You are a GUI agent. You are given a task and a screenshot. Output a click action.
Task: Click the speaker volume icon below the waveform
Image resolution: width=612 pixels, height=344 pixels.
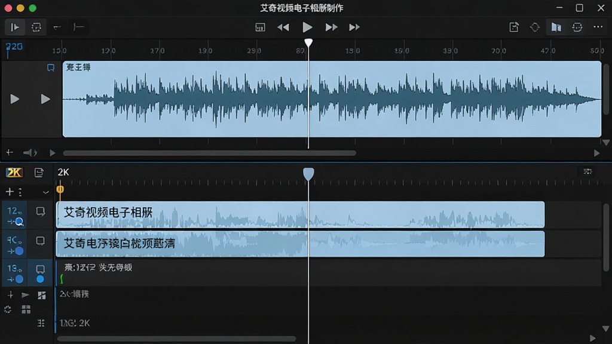coord(30,153)
